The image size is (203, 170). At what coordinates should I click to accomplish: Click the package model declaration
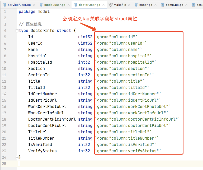click(34, 12)
